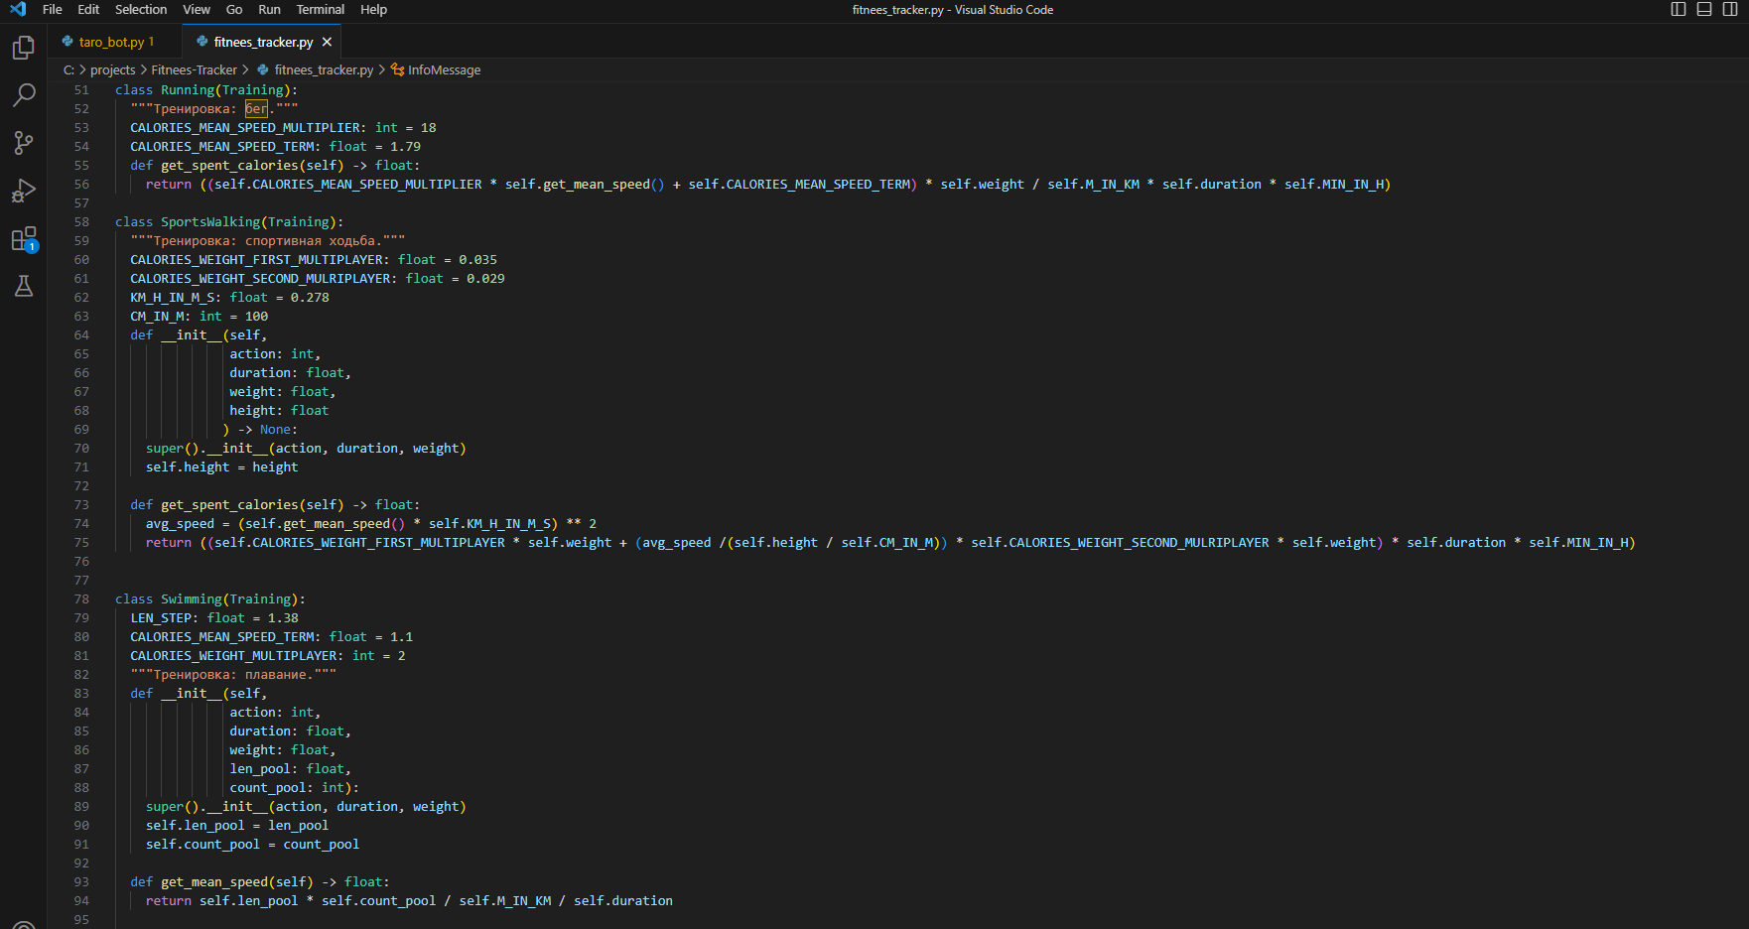
Task: Click 'class SportsWalking(Training):' text
Action: tap(229, 221)
